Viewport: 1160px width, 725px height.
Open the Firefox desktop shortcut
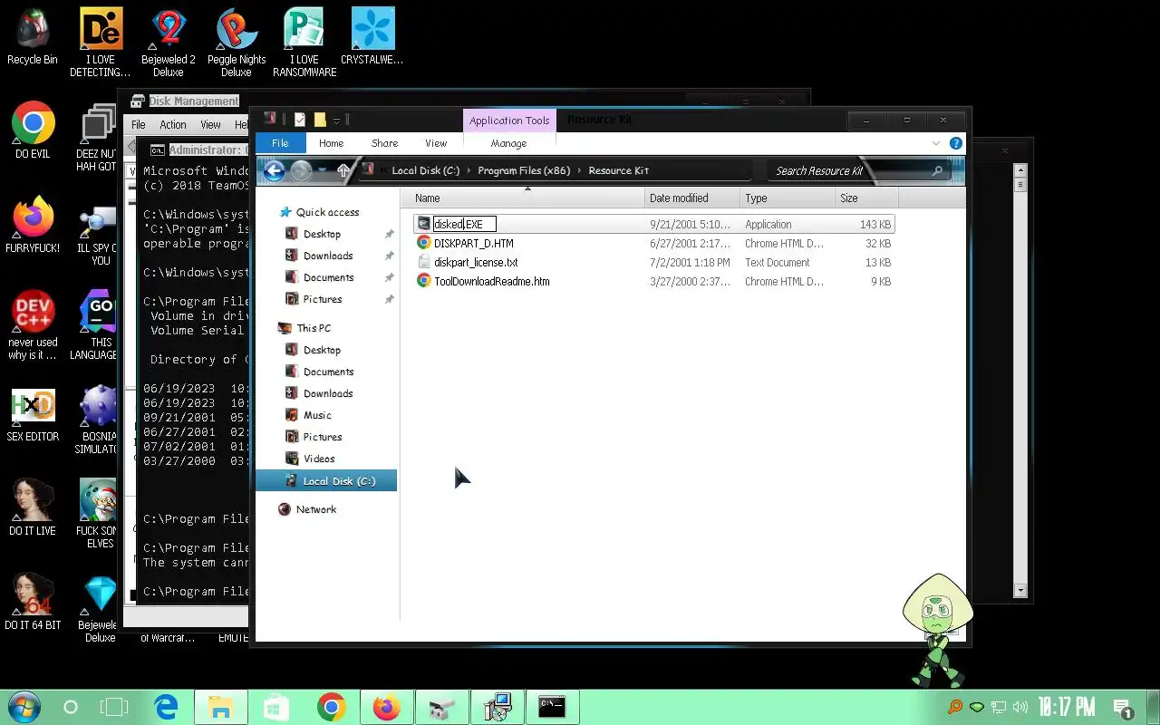pos(33,225)
